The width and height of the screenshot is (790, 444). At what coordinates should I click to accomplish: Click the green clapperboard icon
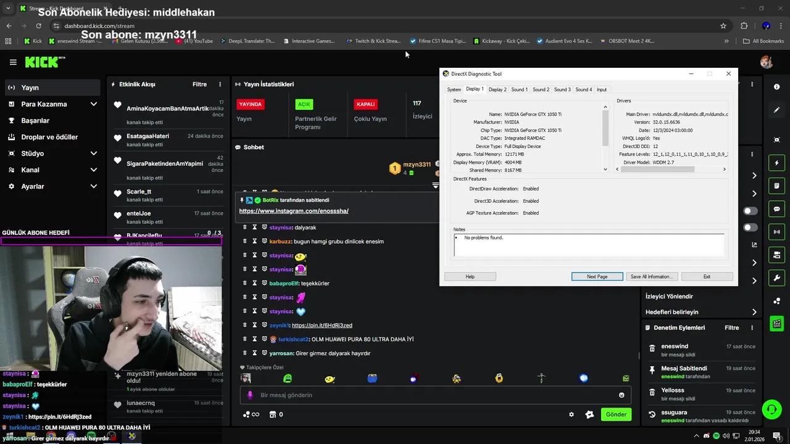coord(776,323)
